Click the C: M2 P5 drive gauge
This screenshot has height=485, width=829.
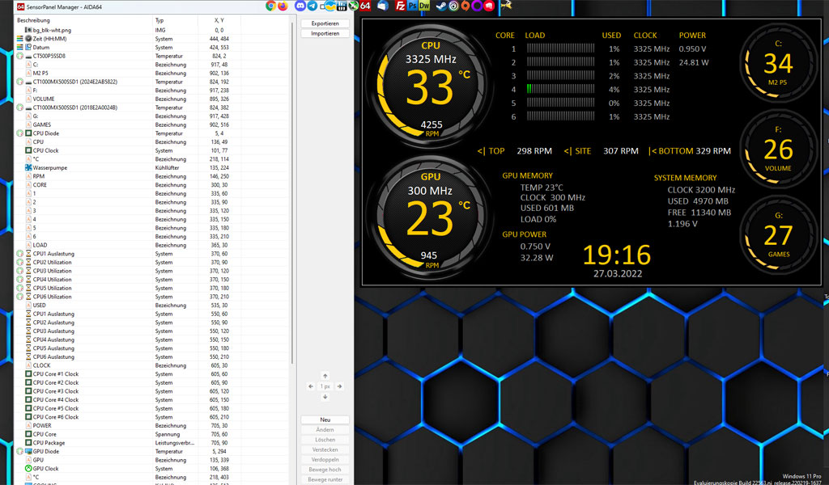(778, 63)
